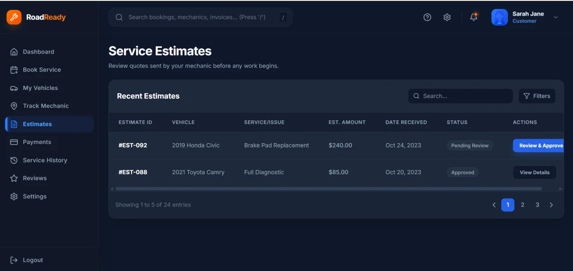Click the Reviews star icon
The image size is (573, 271).
[14, 178]
